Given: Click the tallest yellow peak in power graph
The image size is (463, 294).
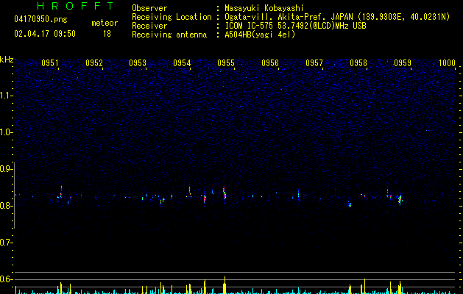Looking at the screenshot, I should click(x=225, y=285).
